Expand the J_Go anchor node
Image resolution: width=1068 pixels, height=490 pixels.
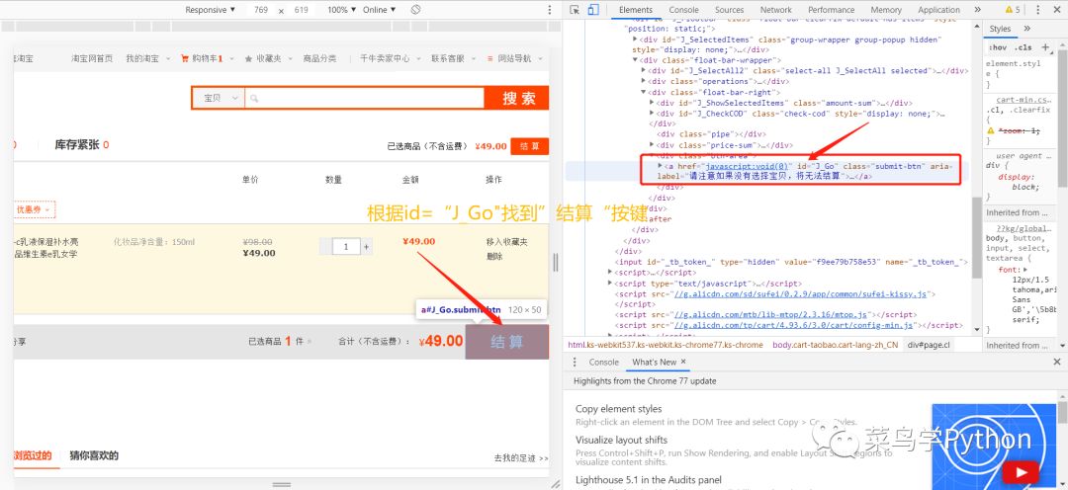click(x=660, y=166)
